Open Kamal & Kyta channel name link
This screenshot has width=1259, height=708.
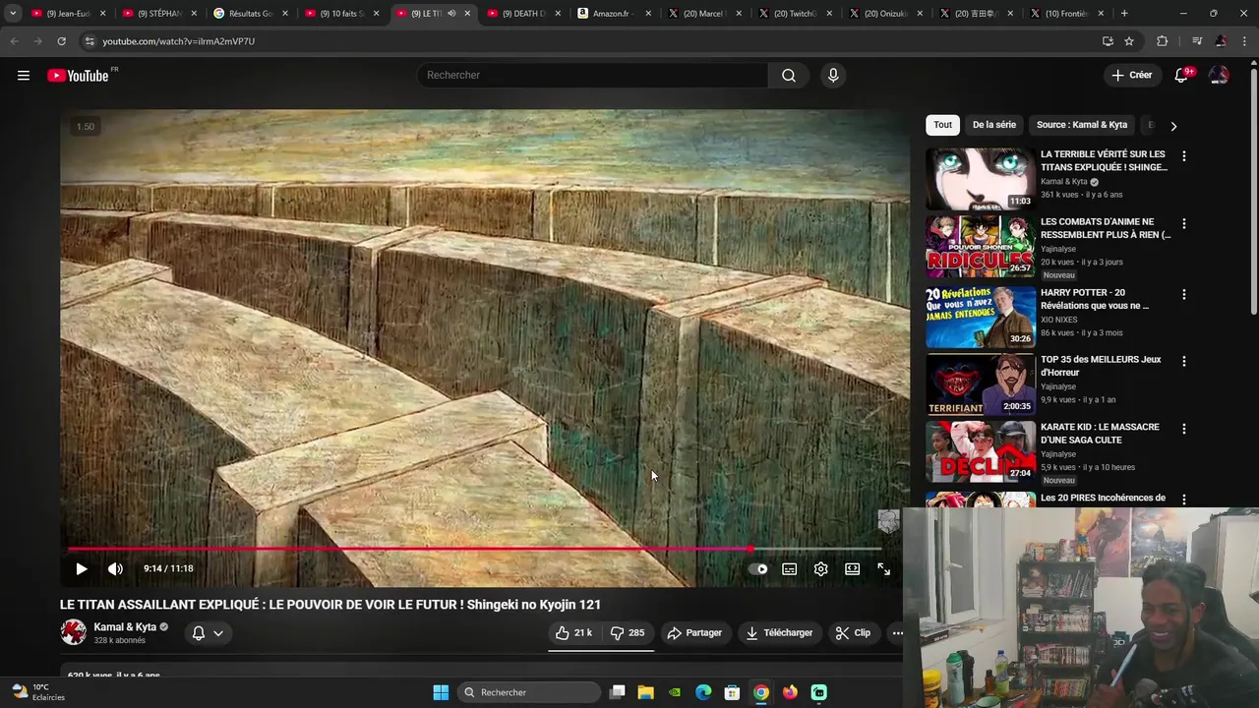(x=125, y=626)
